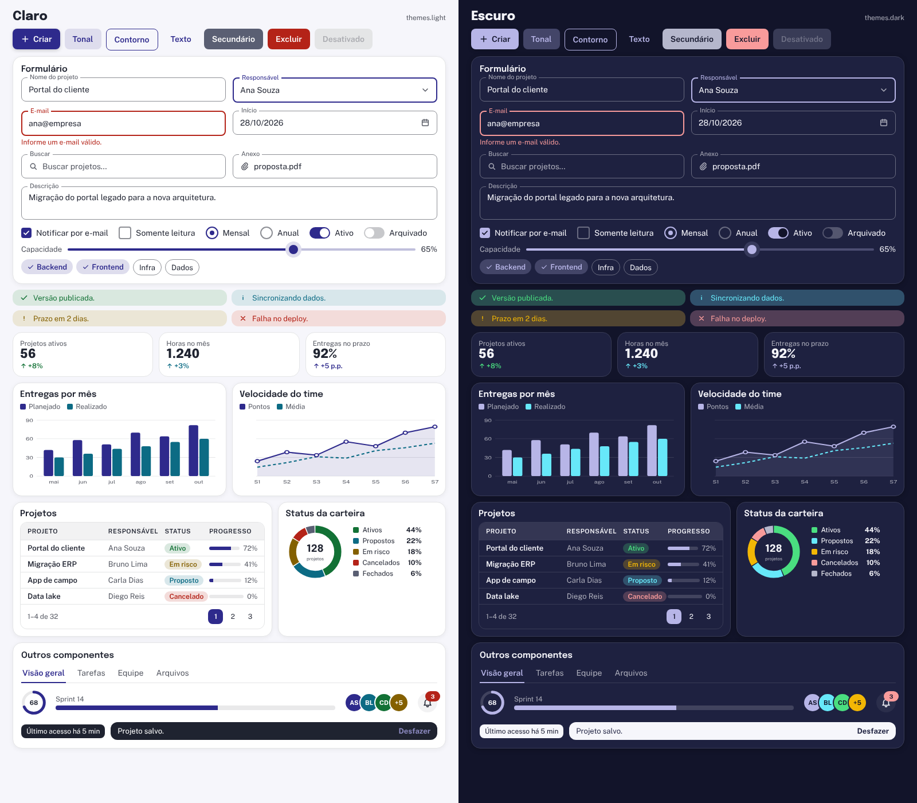
Task: Click Desfazer in light Projeto salvo snackbar
Action: (x=414, y=731)
